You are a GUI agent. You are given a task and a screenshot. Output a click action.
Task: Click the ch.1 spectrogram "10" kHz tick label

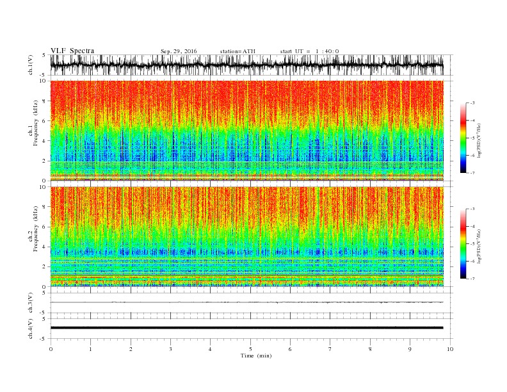[x=43, y=81]
